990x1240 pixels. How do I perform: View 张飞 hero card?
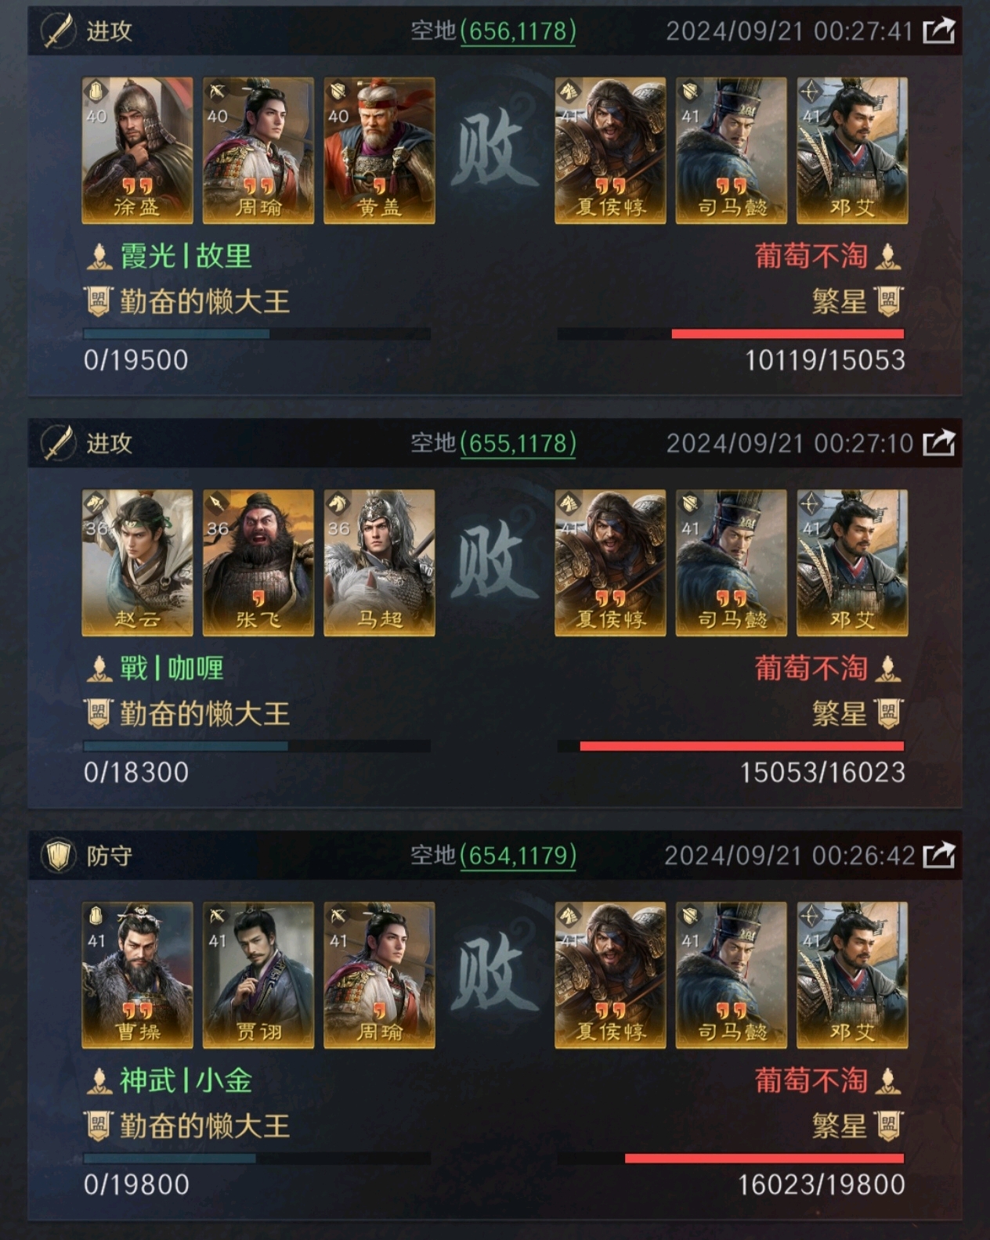(x=258, y=563)
